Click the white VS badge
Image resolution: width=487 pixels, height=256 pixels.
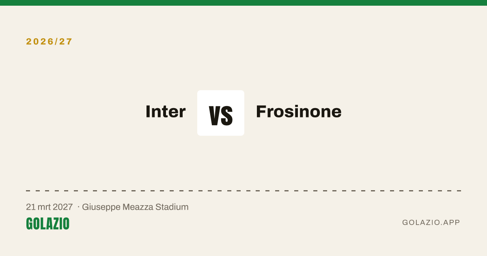tap(221, 113)
